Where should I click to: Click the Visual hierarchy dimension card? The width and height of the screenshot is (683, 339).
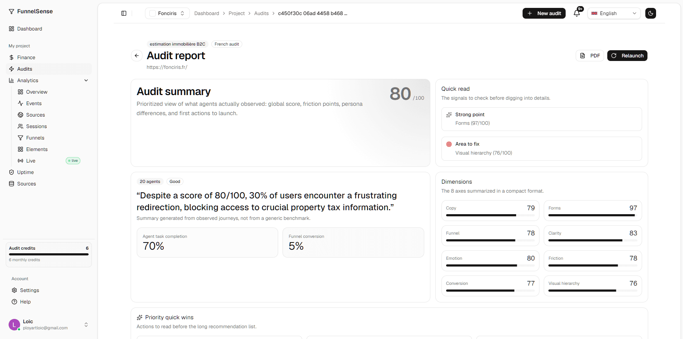593,286
